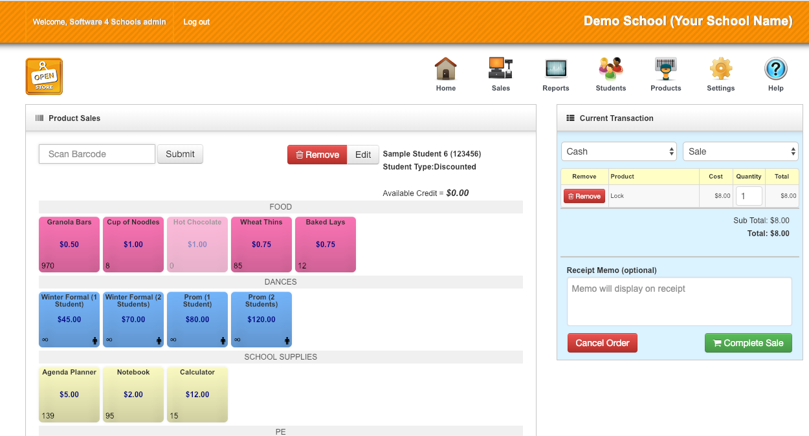809x436 pixels.
Task: Click the Open Store badge icon
Action: pos(43,76)
